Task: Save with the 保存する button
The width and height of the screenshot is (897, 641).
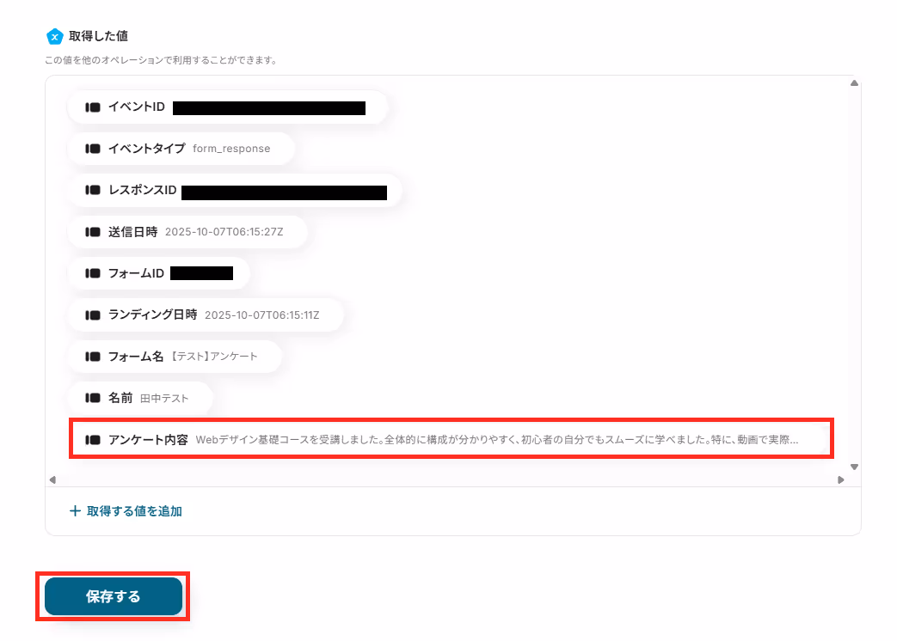Action: (x=114, y=596)
